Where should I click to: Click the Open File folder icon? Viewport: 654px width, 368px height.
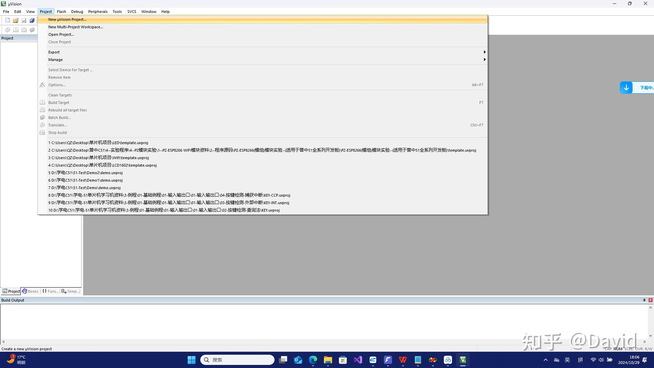[16, 20]
